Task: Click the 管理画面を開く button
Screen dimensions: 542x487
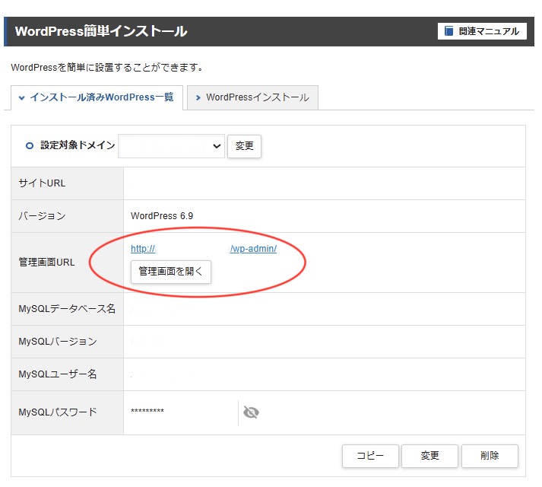Action: (x=171, y=272)
